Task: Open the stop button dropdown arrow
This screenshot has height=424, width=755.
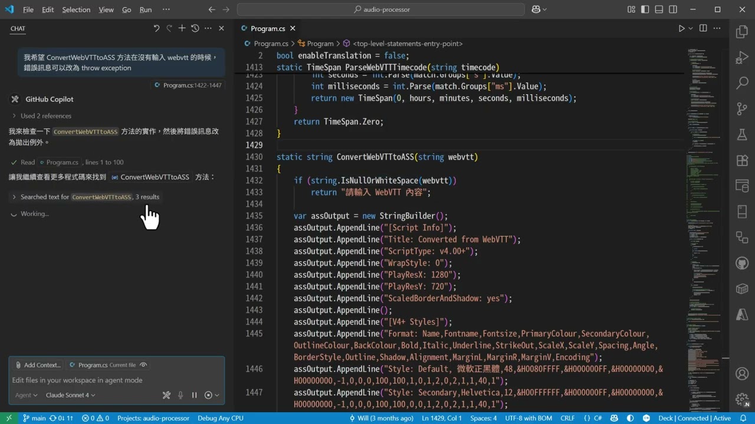Action: click(x=217, y=395)
